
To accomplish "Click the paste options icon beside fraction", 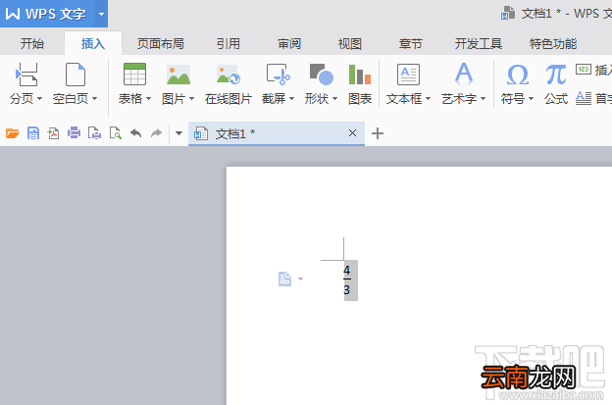I will [284, 278].
